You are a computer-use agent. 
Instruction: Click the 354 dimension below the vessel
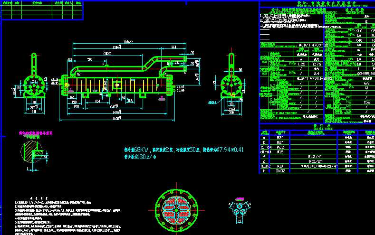pyautogui.click(x=97, y=101)
